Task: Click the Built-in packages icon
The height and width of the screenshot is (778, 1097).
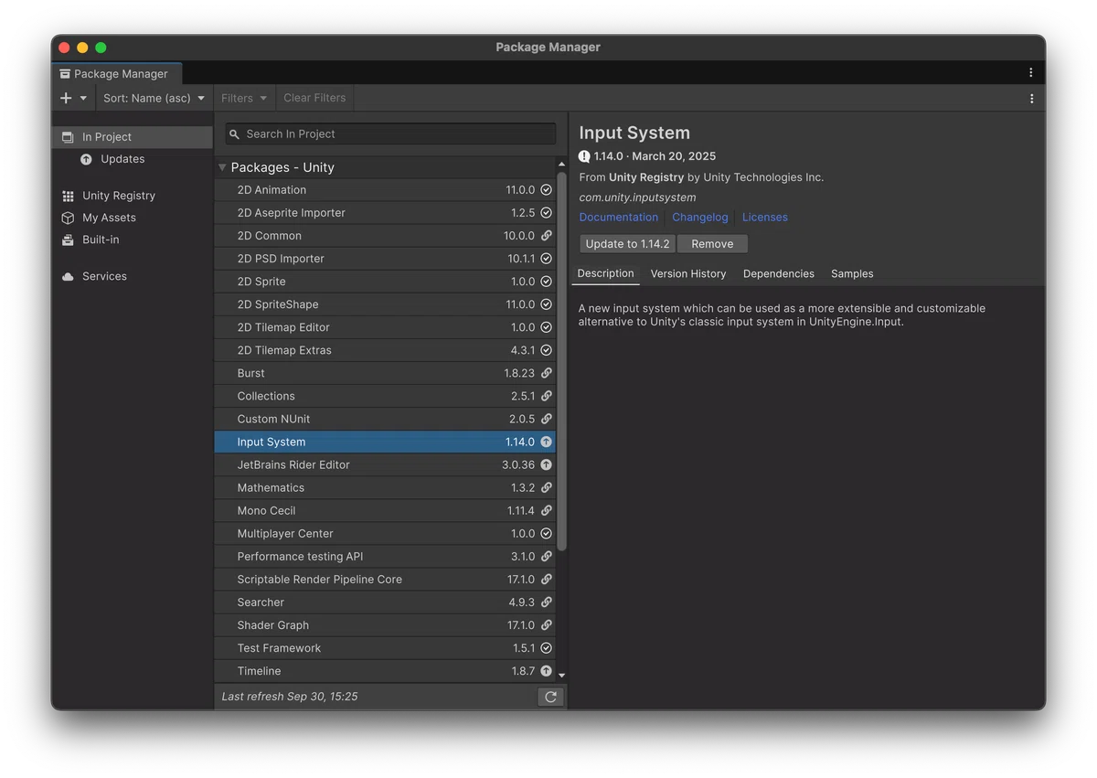Action: (x=68, y=240)
